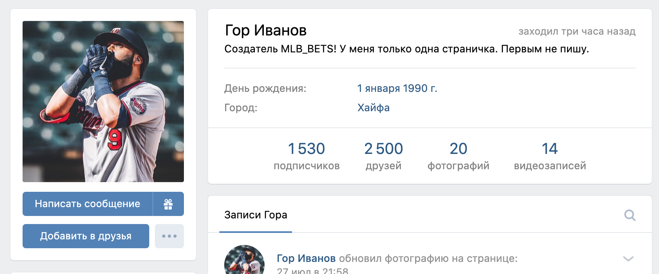Expand the post options chevron
This screenshot has height=274, width=659.
click(x=628, y=259)
